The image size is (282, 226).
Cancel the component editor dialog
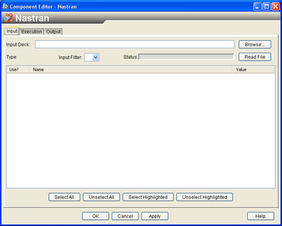(125, 216)
